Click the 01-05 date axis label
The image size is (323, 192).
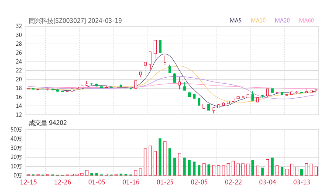pyautogui.click(x=96, y=182)
